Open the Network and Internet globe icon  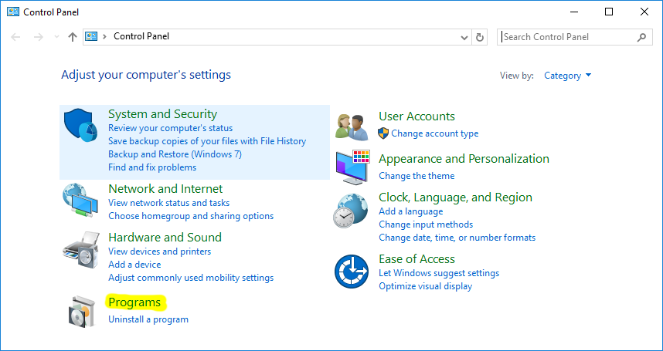point(81,200)
